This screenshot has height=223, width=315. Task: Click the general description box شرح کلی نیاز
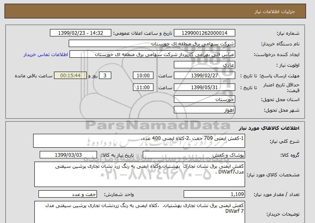tap(139, 140)
